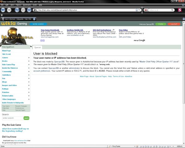Click the small icon on the bookmarks toolbar

tap(2, 15)
